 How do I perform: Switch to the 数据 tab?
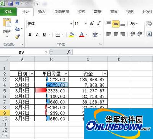(x=98, y=12)
